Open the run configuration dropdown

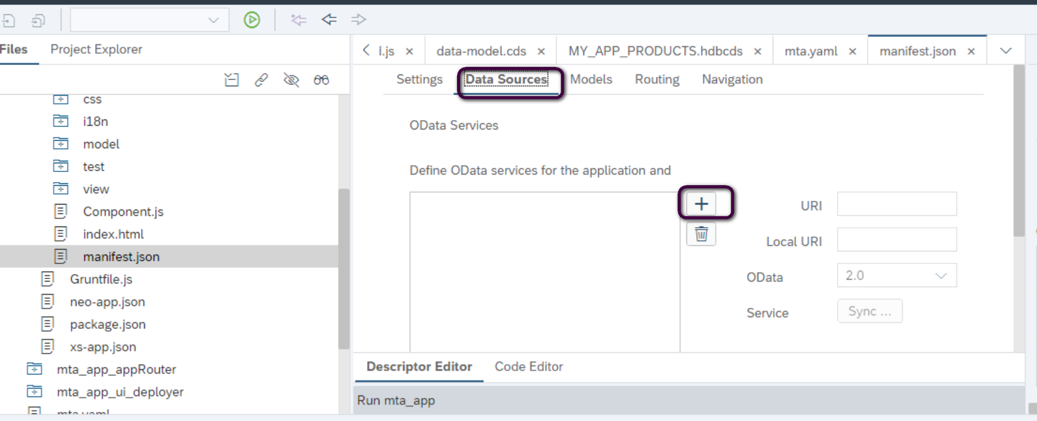149,20
